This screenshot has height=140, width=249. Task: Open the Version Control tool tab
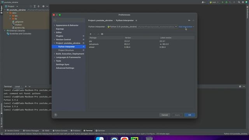[x=12, y=131]
